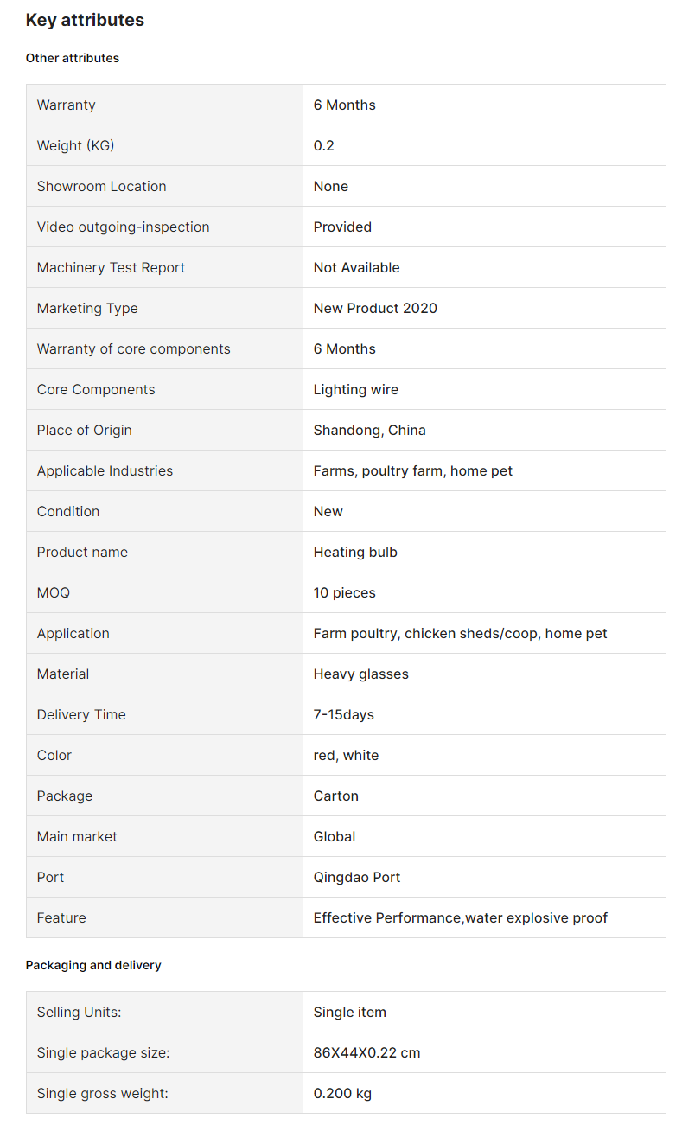Select the Weight (KG) label cell

[164, 145]
